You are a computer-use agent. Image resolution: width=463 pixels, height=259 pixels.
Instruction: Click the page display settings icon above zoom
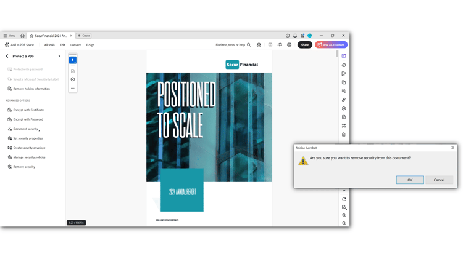344,207
